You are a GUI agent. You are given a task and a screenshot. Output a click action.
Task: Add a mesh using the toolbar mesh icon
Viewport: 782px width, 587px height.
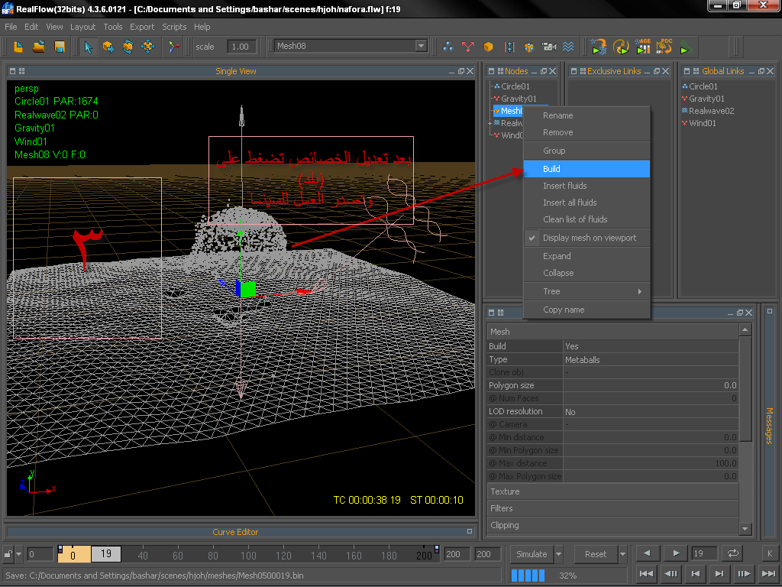tap(528, 47)
